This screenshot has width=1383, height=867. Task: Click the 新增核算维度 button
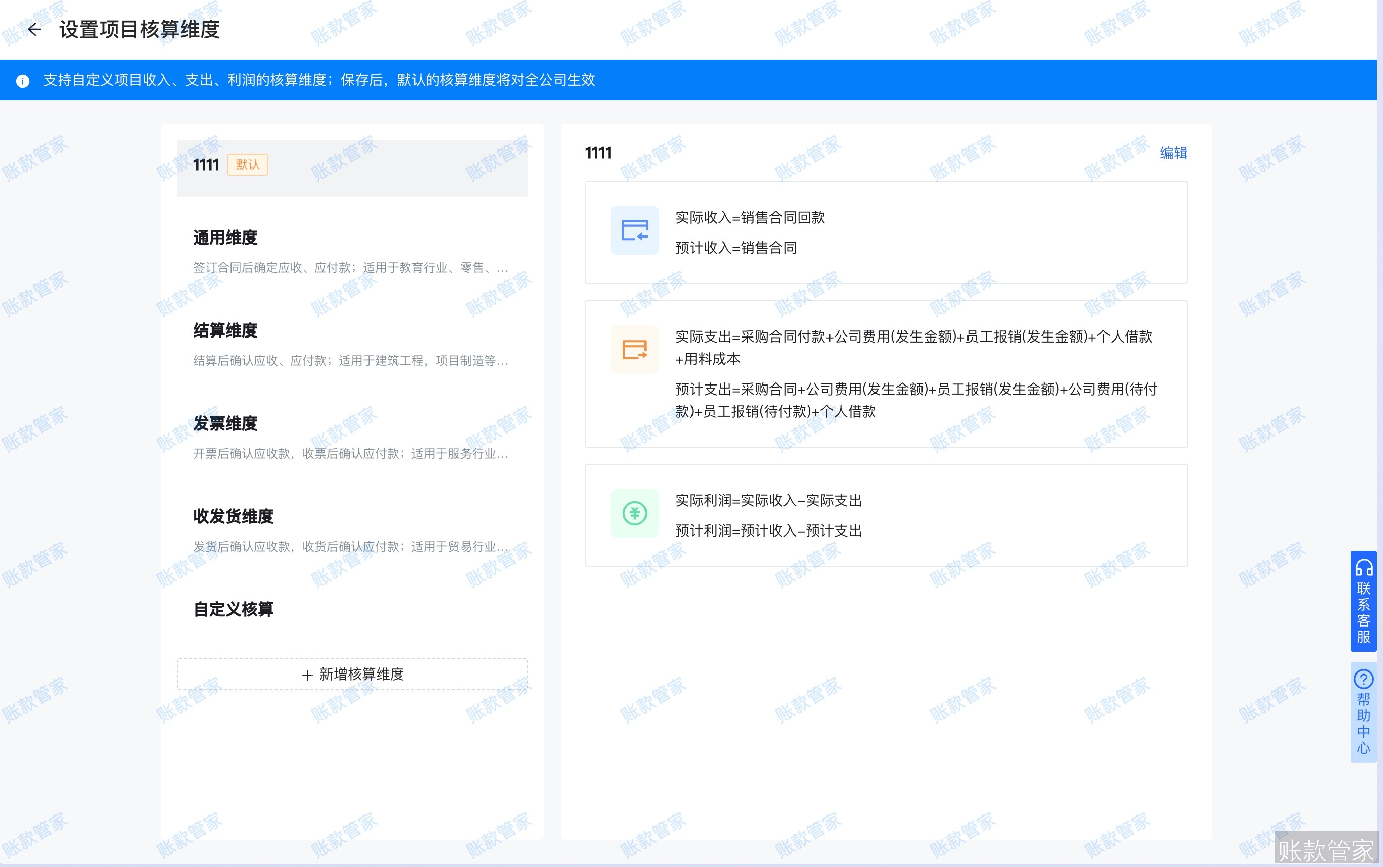click(352, 675)
